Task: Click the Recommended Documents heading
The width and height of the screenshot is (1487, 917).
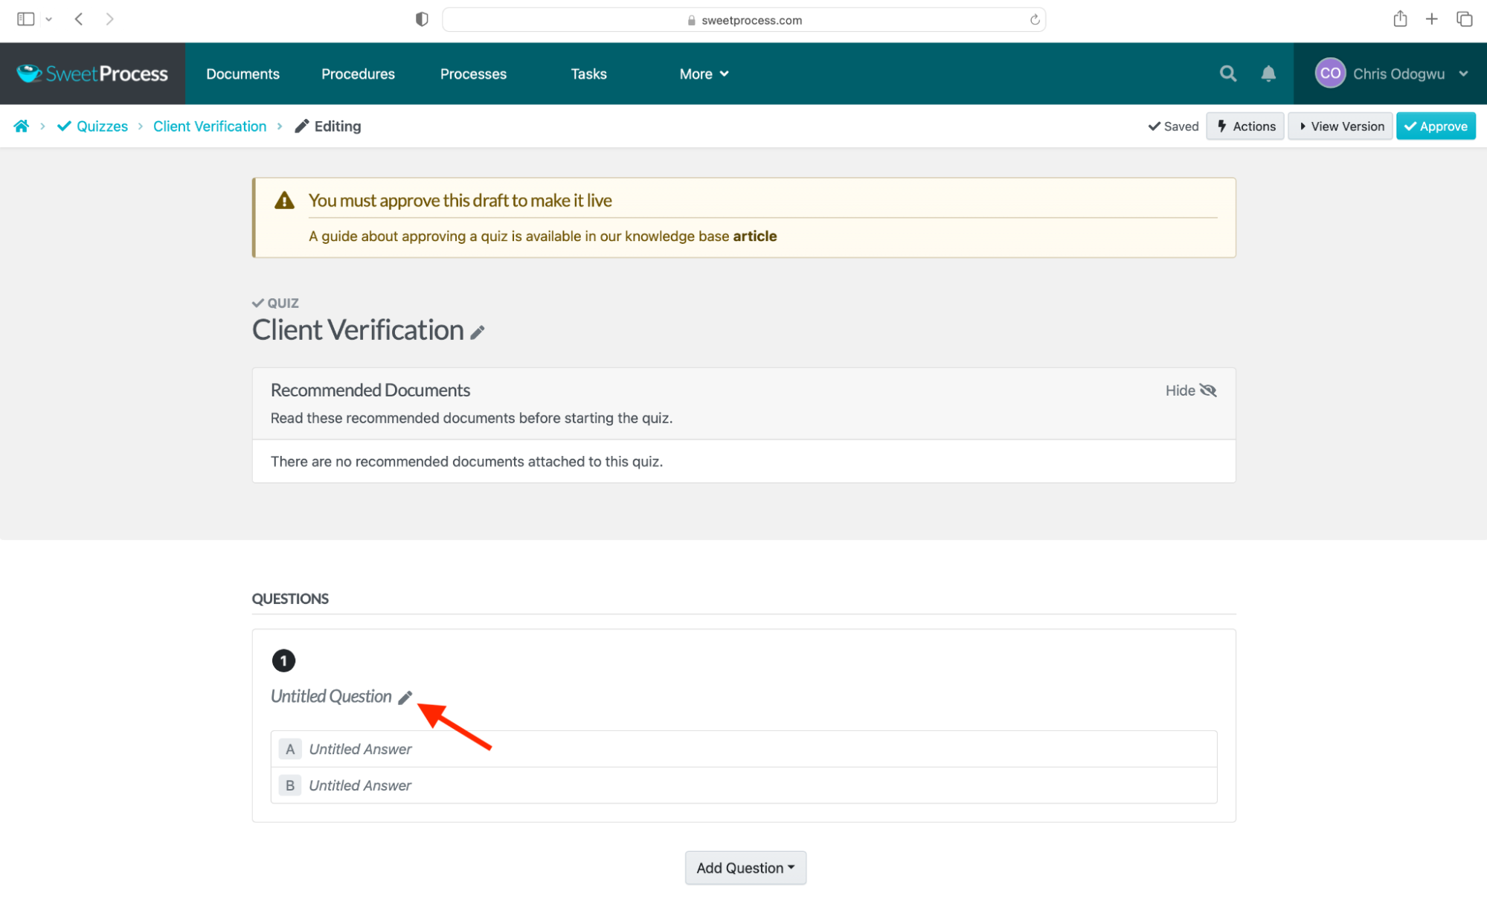Action: (x=370, y=390)
